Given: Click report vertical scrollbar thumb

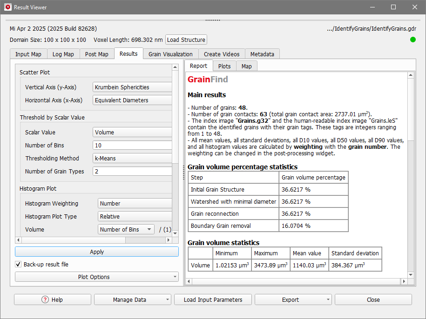Looking at the screenshot, I should 411,109.
